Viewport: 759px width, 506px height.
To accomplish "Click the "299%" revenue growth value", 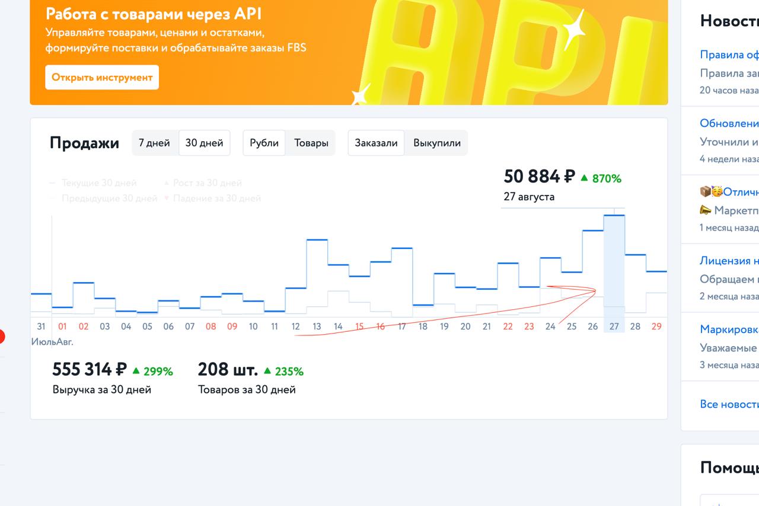I will pos(158,372).
